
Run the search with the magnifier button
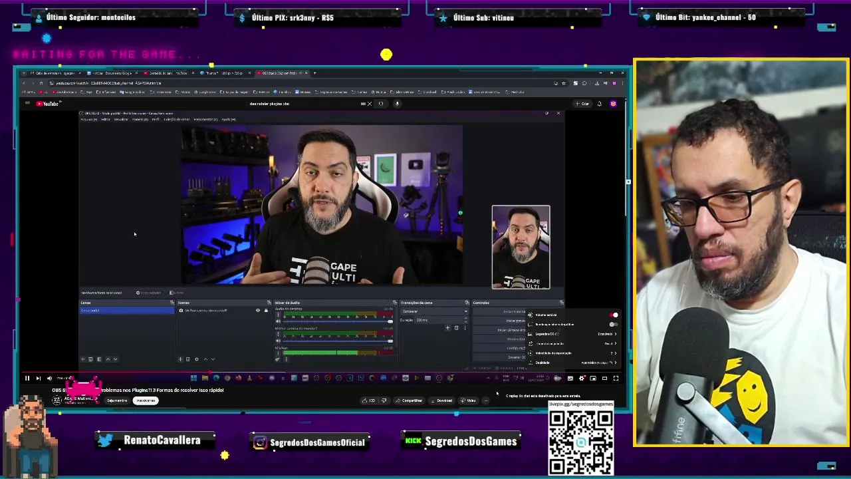[381, 104]
